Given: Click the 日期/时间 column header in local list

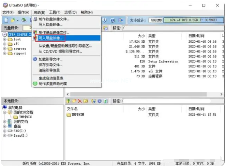Looking at the screenshot, I should tap(196, 109).
